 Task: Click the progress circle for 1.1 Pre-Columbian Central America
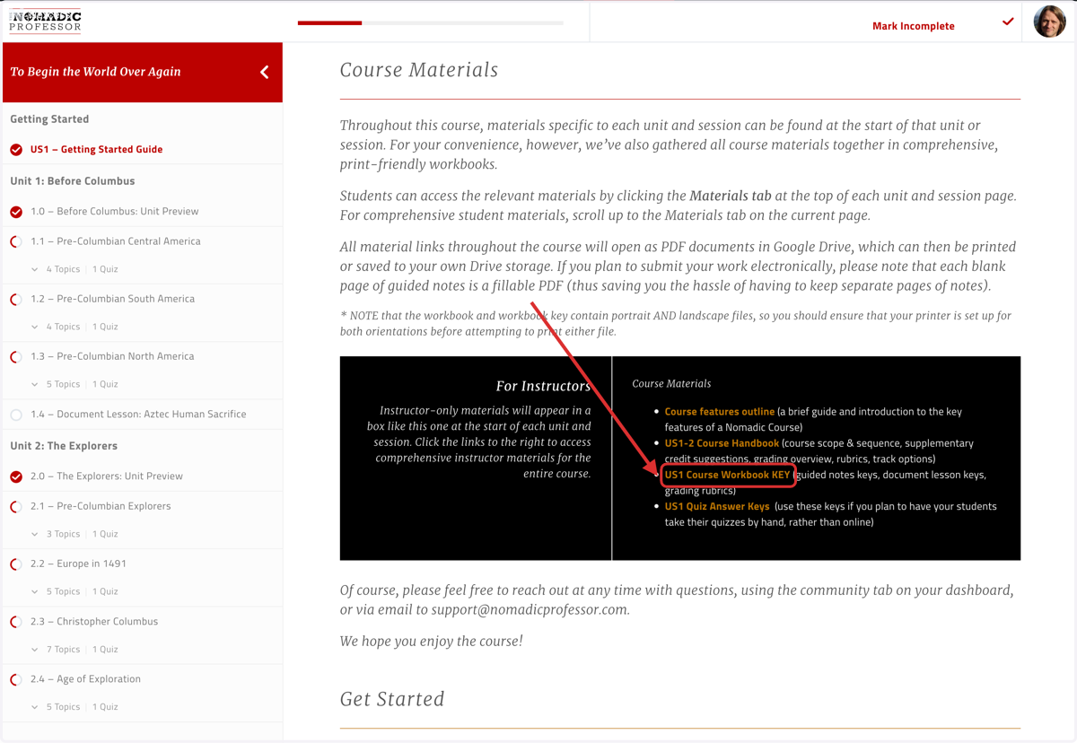[16, 241]
